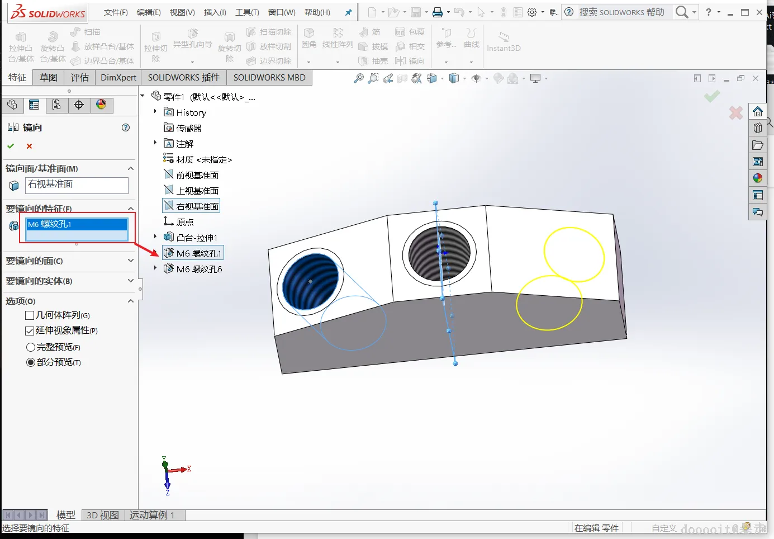
Task: Open the DisplayManager color ball tab icon
Action: click(x=101, y=105)
